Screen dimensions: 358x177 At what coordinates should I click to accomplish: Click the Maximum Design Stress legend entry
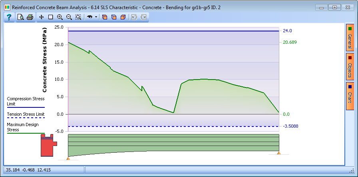click(26, 128)
